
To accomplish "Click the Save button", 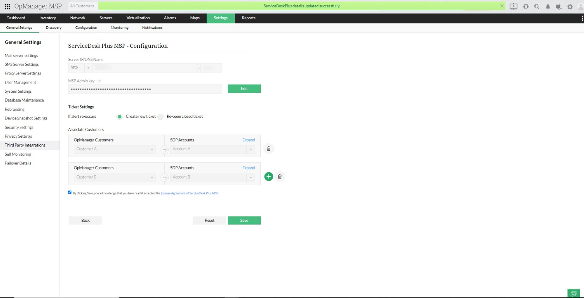I will [x=244, y=220].
